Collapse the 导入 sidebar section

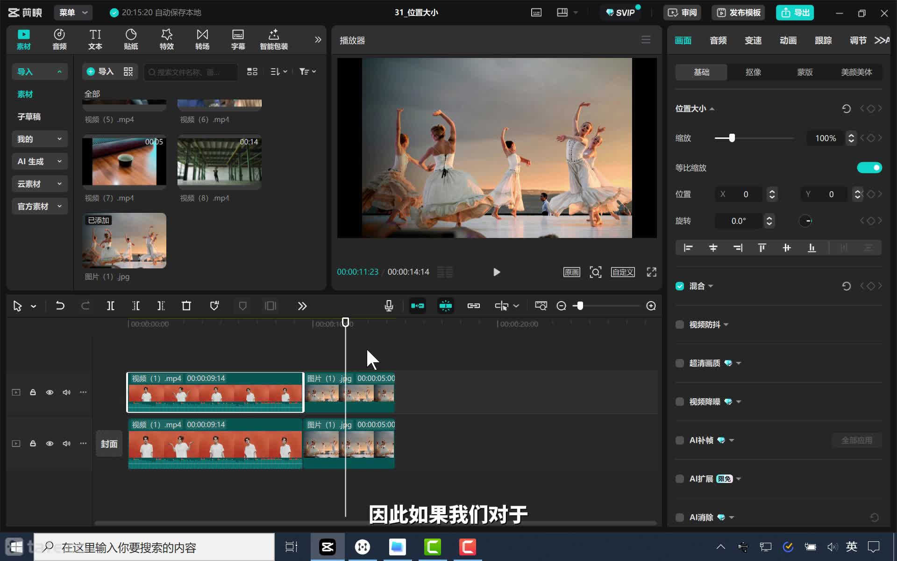click(x=40, y=72)
